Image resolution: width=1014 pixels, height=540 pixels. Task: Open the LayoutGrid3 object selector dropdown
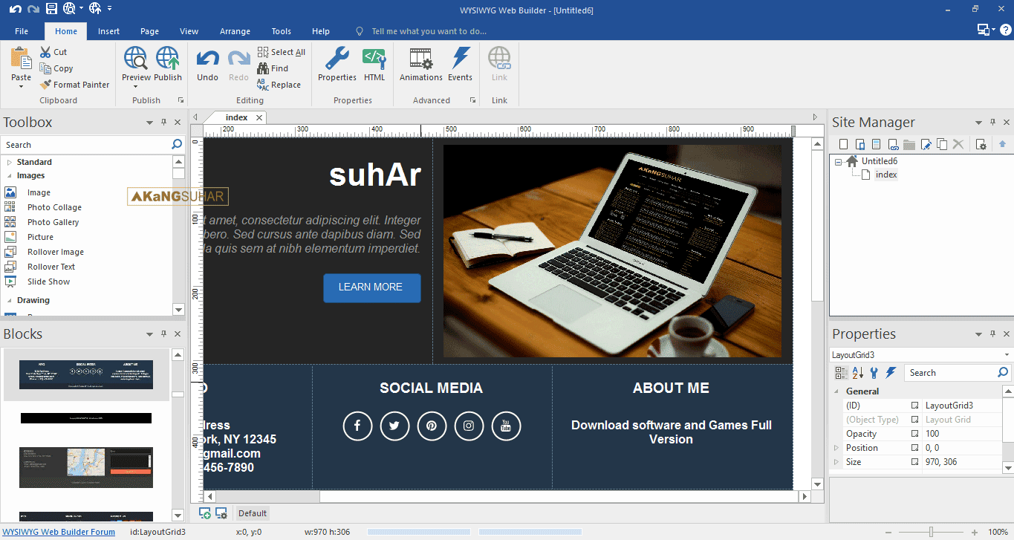point(1007,355)
